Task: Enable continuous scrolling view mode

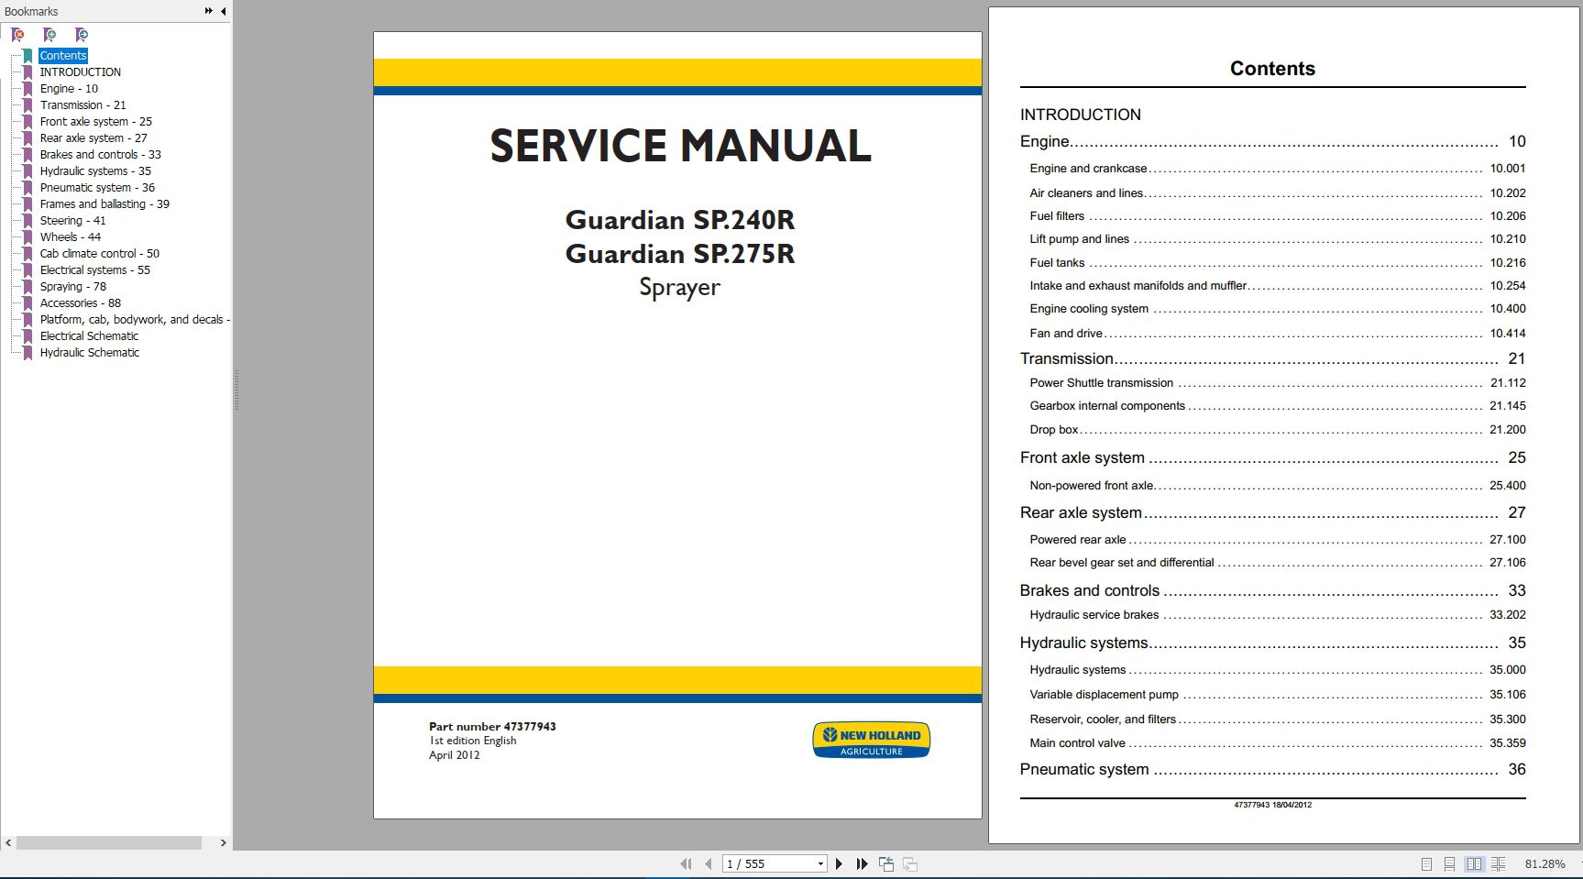Action: 1450,863
